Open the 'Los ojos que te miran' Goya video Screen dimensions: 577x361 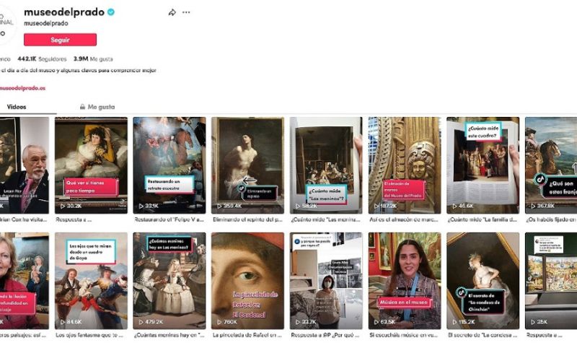point(92,281)
